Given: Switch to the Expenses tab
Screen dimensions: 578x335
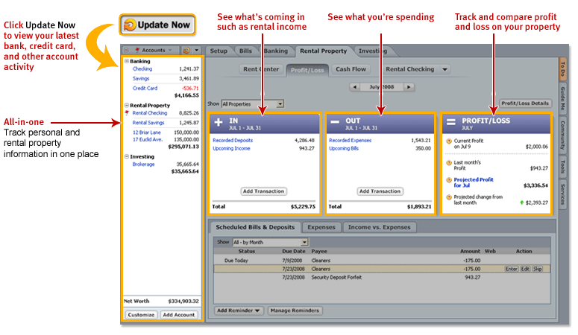Looking at the screenshot, I should pyautogui.click(x=321, y=228).
